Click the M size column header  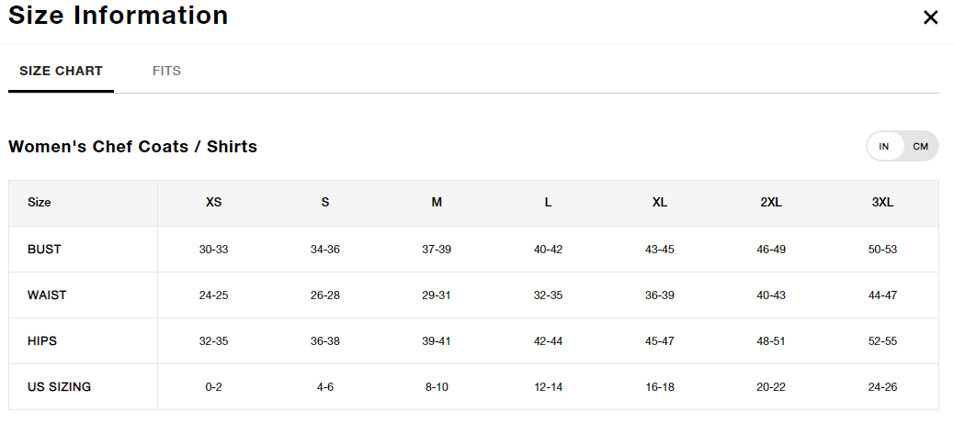[437, 203]
